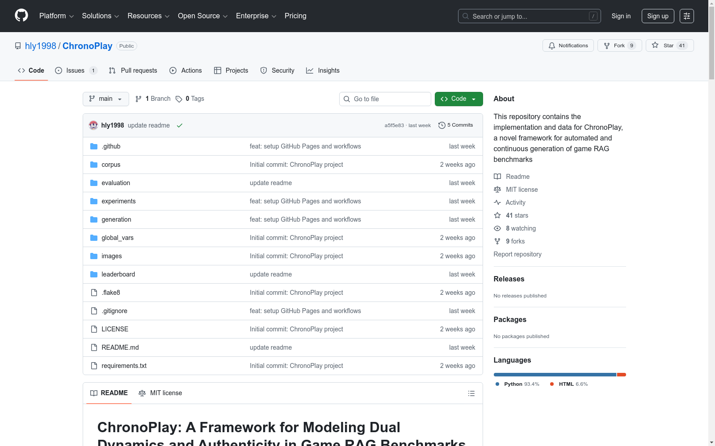The image size is (715, 446).
Task: Switch to the Insights tab
Action: coord(323,70)
